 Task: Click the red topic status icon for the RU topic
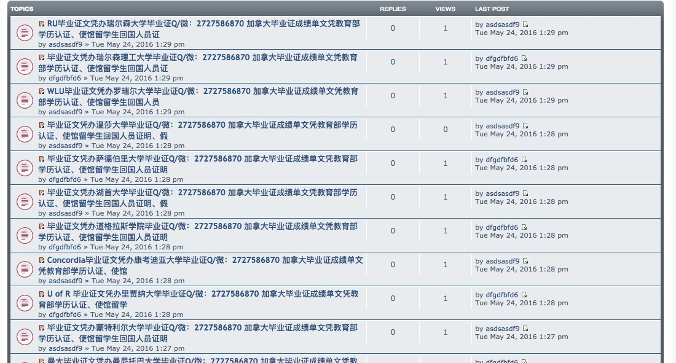tap(23, 32)
